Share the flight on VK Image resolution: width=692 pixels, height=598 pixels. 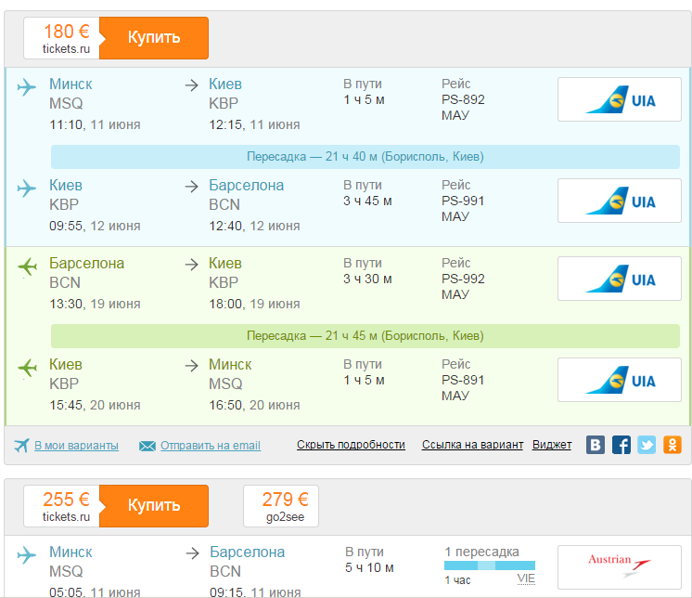tap(596, 445)
